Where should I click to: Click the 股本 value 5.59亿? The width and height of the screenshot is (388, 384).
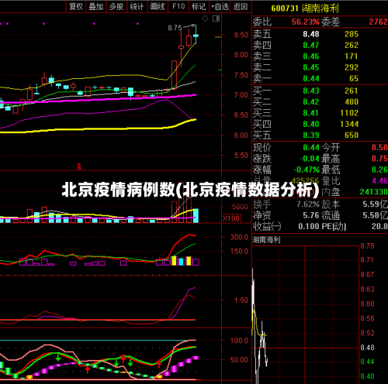point(375,204)
